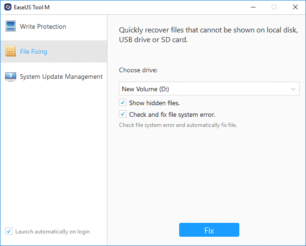The height and width of the screenshot is (246, 306).
Task: Click the maximize window icon
Action: (274, 7)
